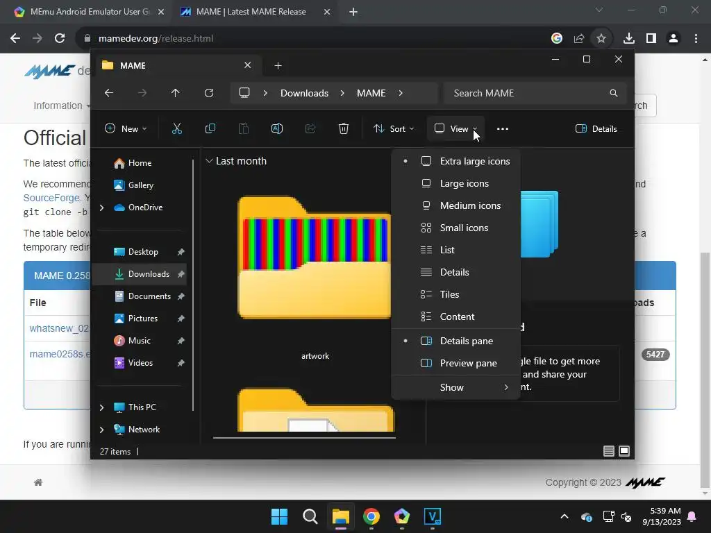Expand Network tree node
The height and width of the screenshot is (533, 711).
pos(101,429)
